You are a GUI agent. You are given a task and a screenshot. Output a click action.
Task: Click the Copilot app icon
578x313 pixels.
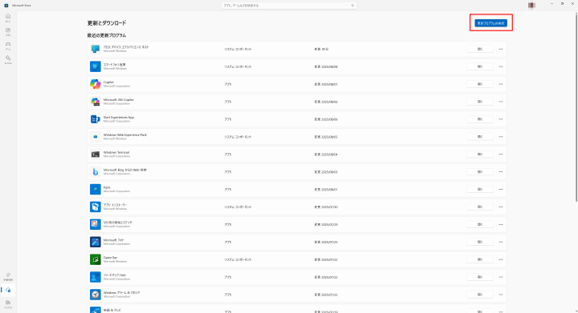(x=95, y=84)
